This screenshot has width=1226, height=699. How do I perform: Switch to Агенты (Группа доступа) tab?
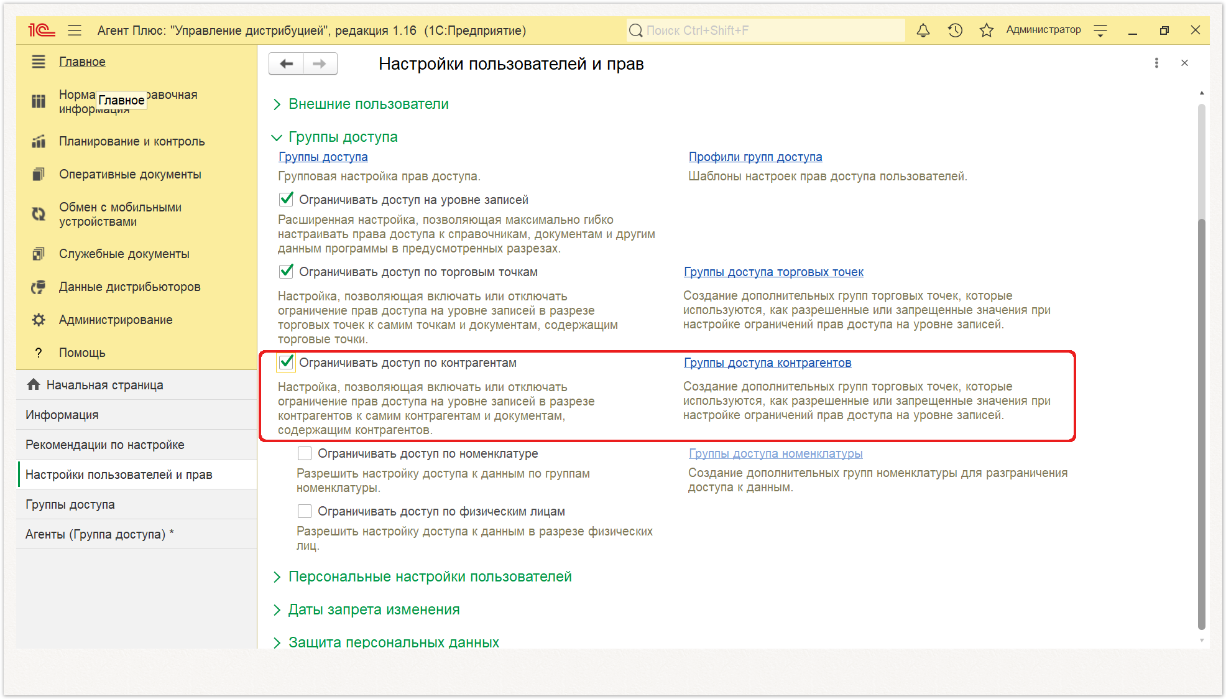(137, 534)
